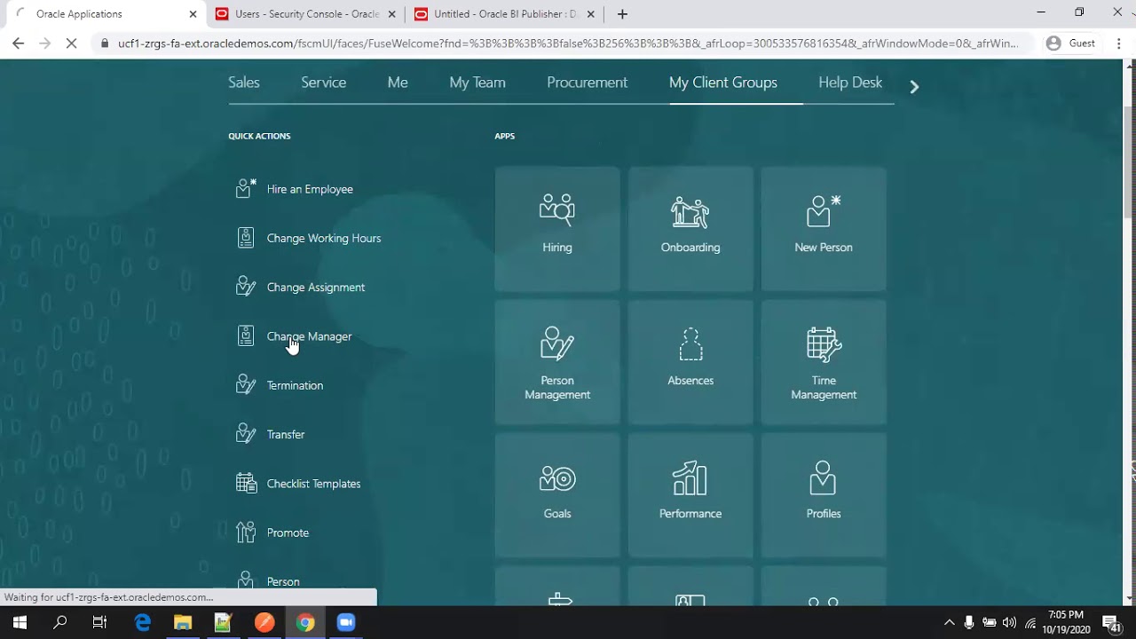Screen dimensions: 1136x639
Task: Open the Guest profile menu
Action: tap(1071, 43)
